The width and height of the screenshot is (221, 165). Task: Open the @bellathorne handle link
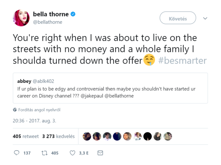pos(48,22)
